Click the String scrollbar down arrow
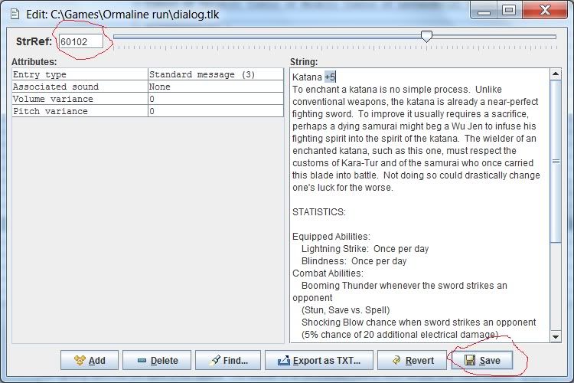The image size is (574, 383). pyautogui.click(x=556, y=336)
